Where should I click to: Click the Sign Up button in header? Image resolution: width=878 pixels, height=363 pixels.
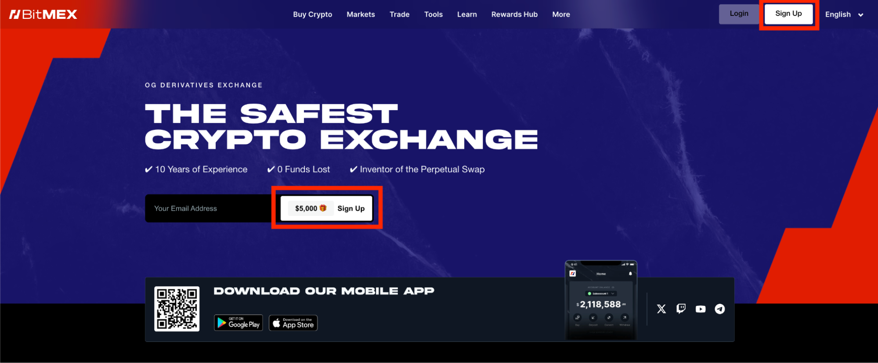coord(788,14)
